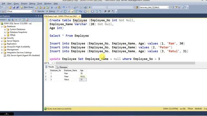Viewport: 207px width, 116px height.
Task: Click the Employee_Name column header
Action: 71,71
